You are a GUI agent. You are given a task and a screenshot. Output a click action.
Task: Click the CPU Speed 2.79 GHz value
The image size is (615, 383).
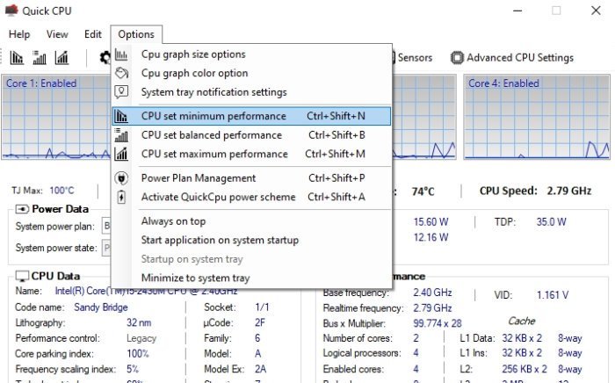click(568, 191)
